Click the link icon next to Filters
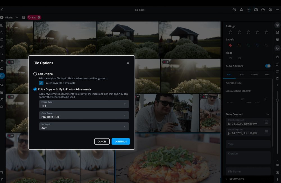This screenshot has height=183, width=281. (16, 17)
